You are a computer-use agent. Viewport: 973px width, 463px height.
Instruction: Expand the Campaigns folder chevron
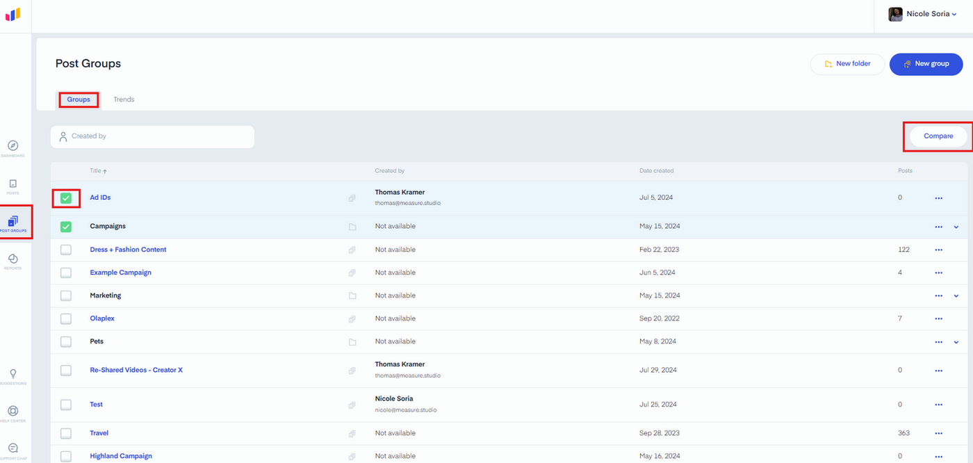point(956,227)
